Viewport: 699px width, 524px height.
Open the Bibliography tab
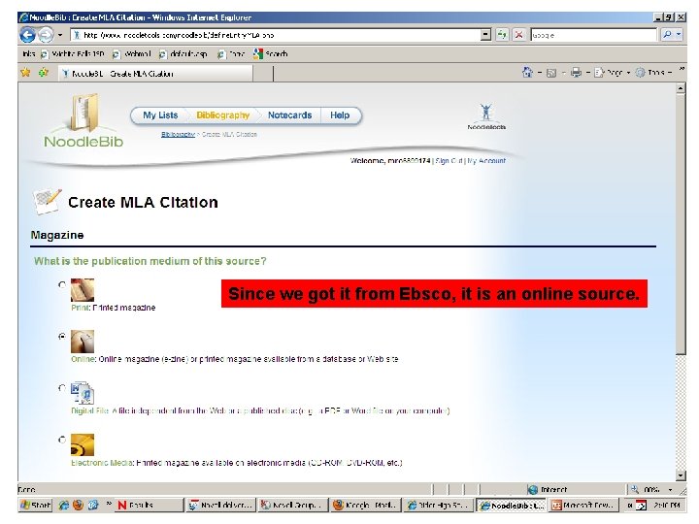223,115
